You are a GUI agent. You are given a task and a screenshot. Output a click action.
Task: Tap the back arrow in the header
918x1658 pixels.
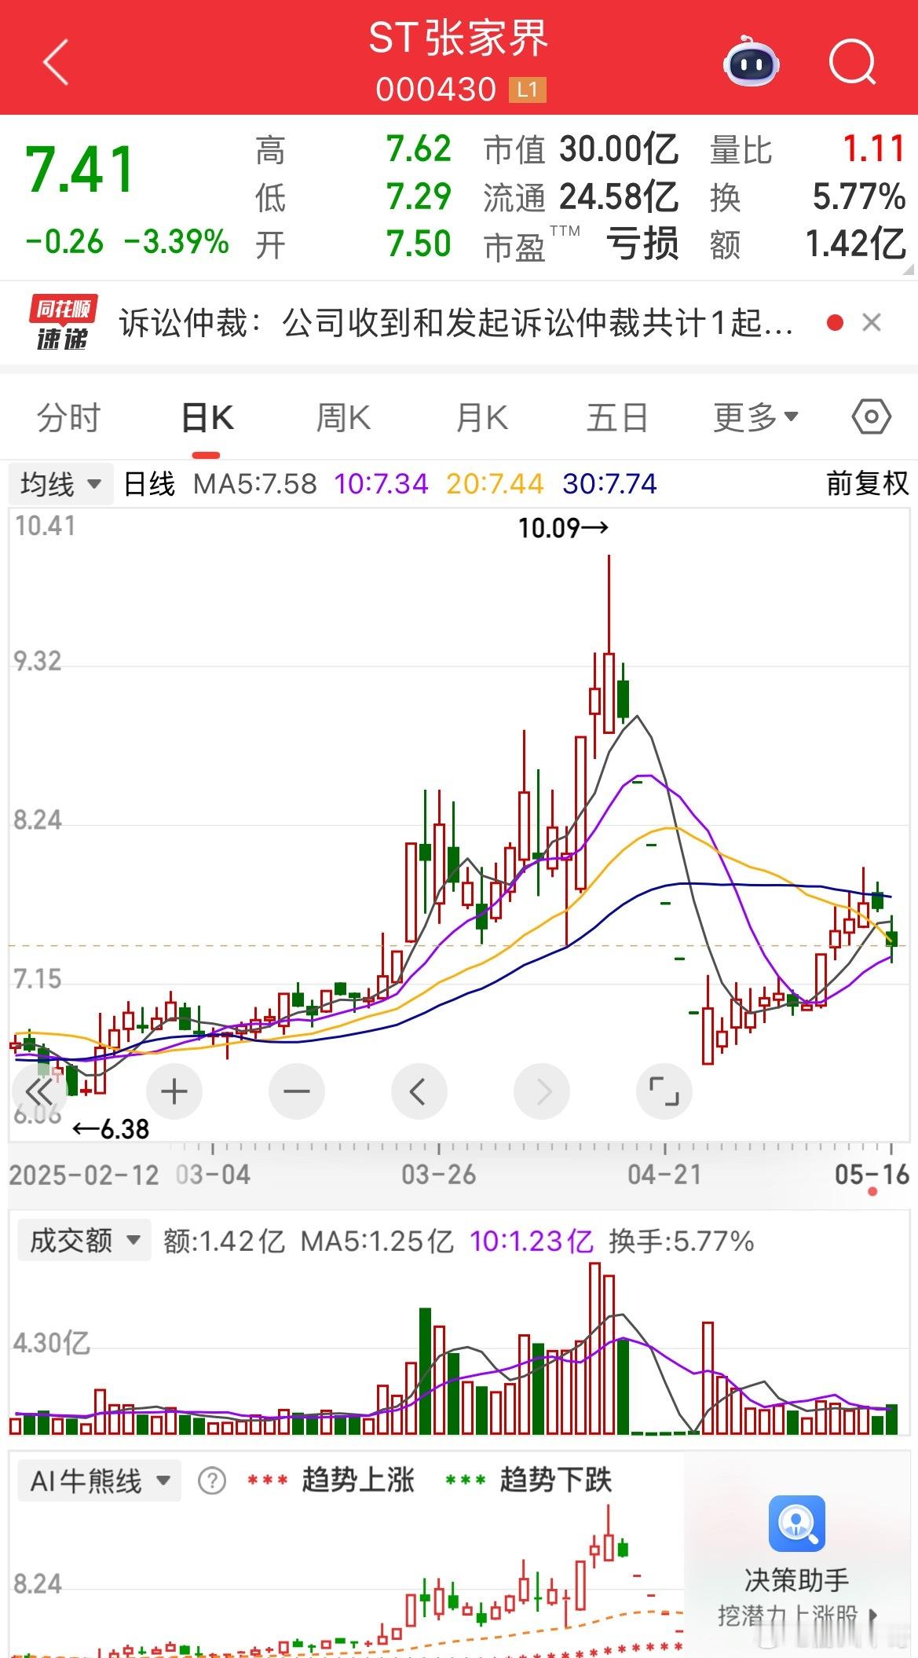[56, 62]
